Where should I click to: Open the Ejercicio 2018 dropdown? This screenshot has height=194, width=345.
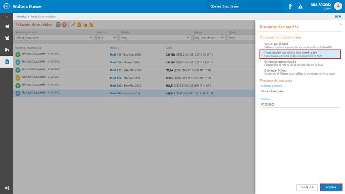107,38
